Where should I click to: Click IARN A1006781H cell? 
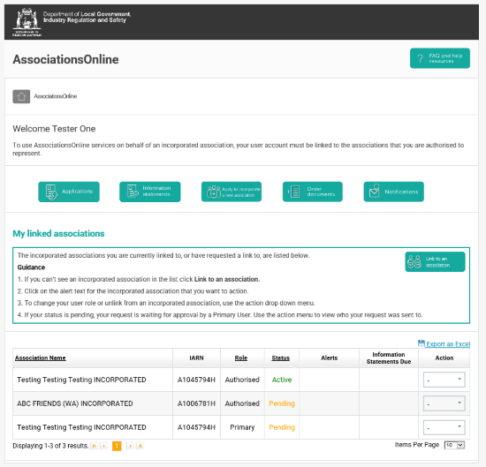(x=196, y=403)
